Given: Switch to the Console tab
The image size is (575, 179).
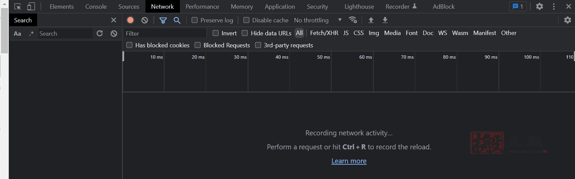Looking at the screenshot, I should pos(96,6).
